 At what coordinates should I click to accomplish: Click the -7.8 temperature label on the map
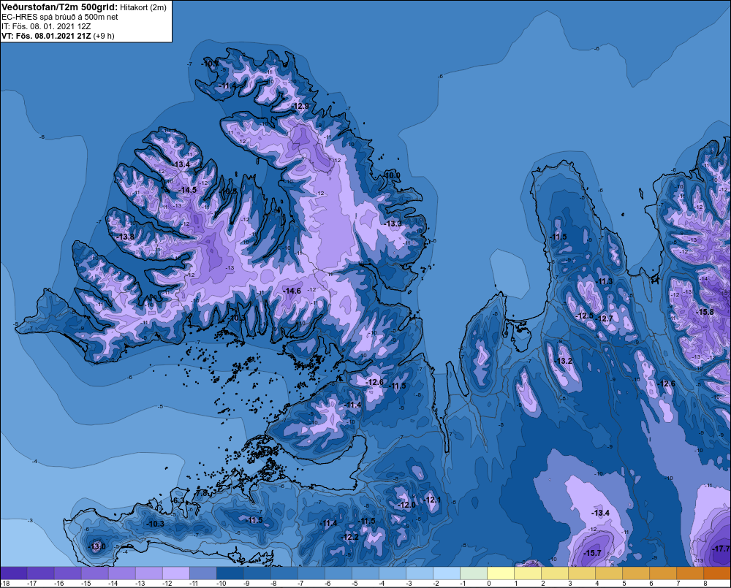click(x=202, y=493)
